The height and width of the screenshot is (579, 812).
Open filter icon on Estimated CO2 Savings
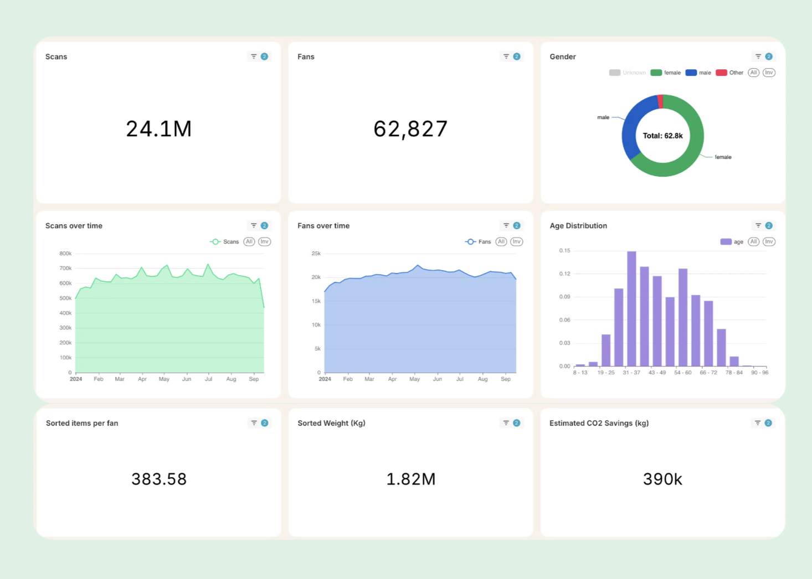click(x=757, y=423)
